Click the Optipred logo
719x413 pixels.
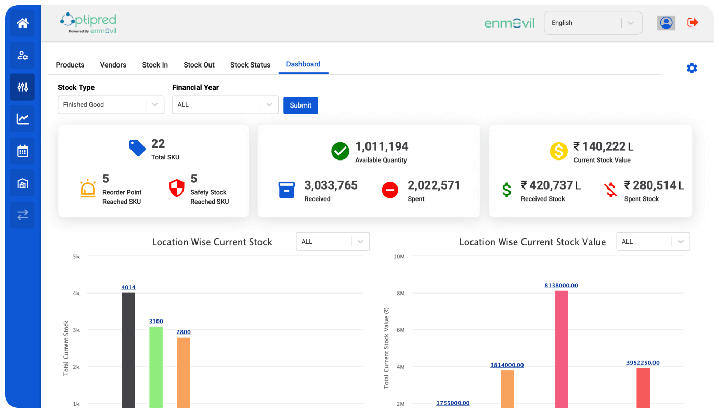coord(88,23)
